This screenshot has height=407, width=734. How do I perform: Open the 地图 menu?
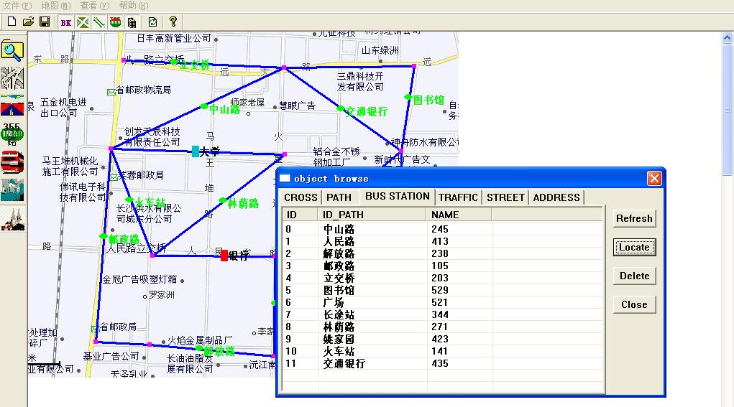click(55, 5)
